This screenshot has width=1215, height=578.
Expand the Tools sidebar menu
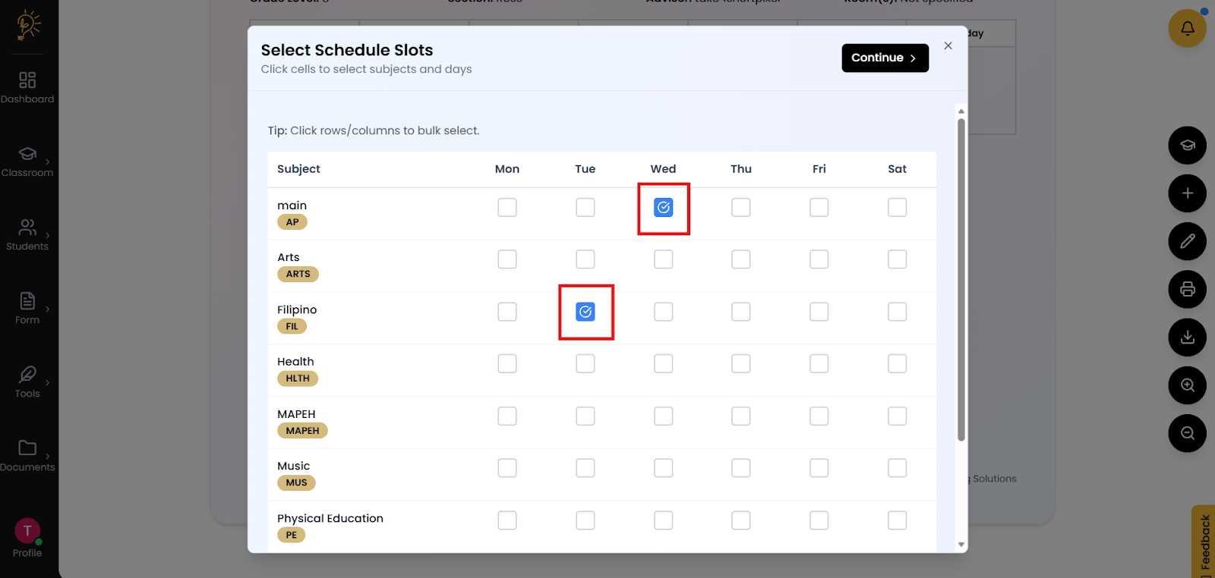[27, 382]
